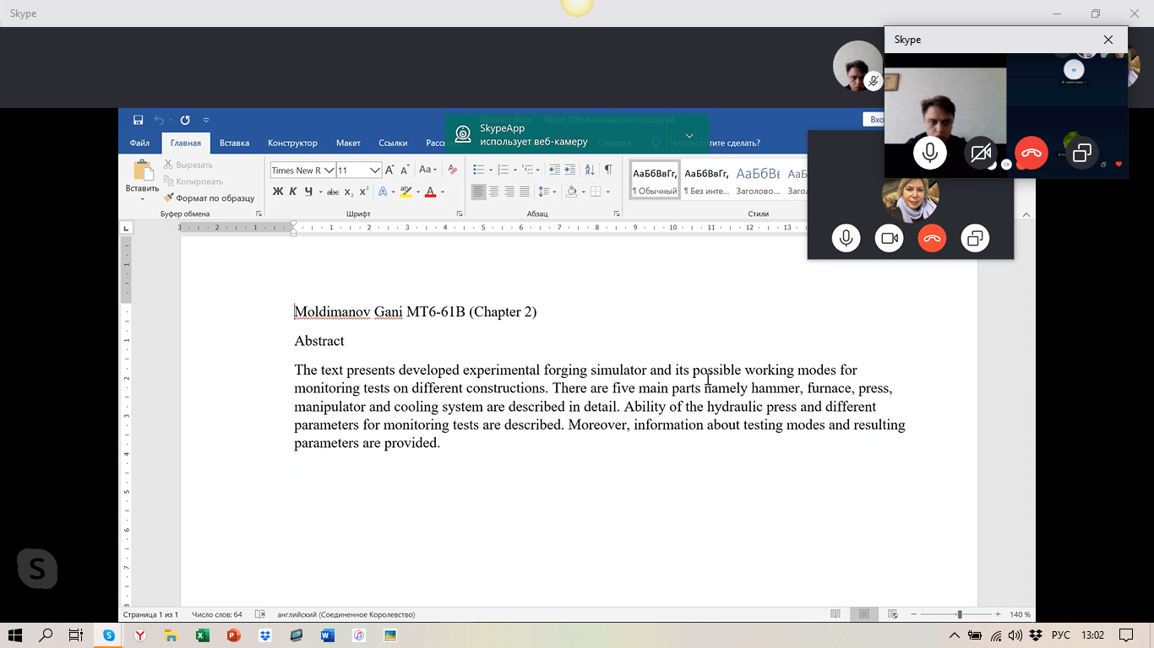Viewport: 1154px width, 648px height.
Task: Open the Вставка (Insert) ribbon tab
Action: pos(234,143)
